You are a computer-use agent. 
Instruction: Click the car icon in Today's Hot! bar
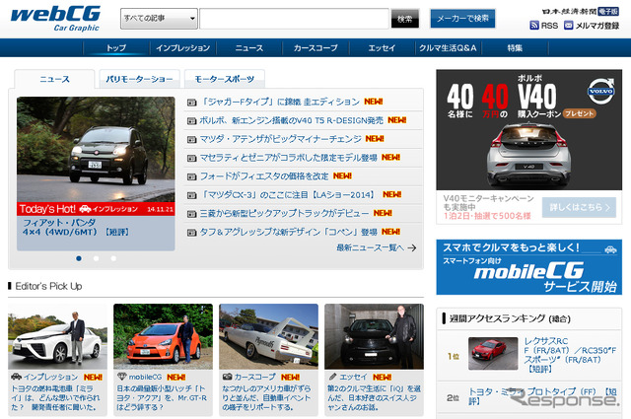(x=85, y=209)
